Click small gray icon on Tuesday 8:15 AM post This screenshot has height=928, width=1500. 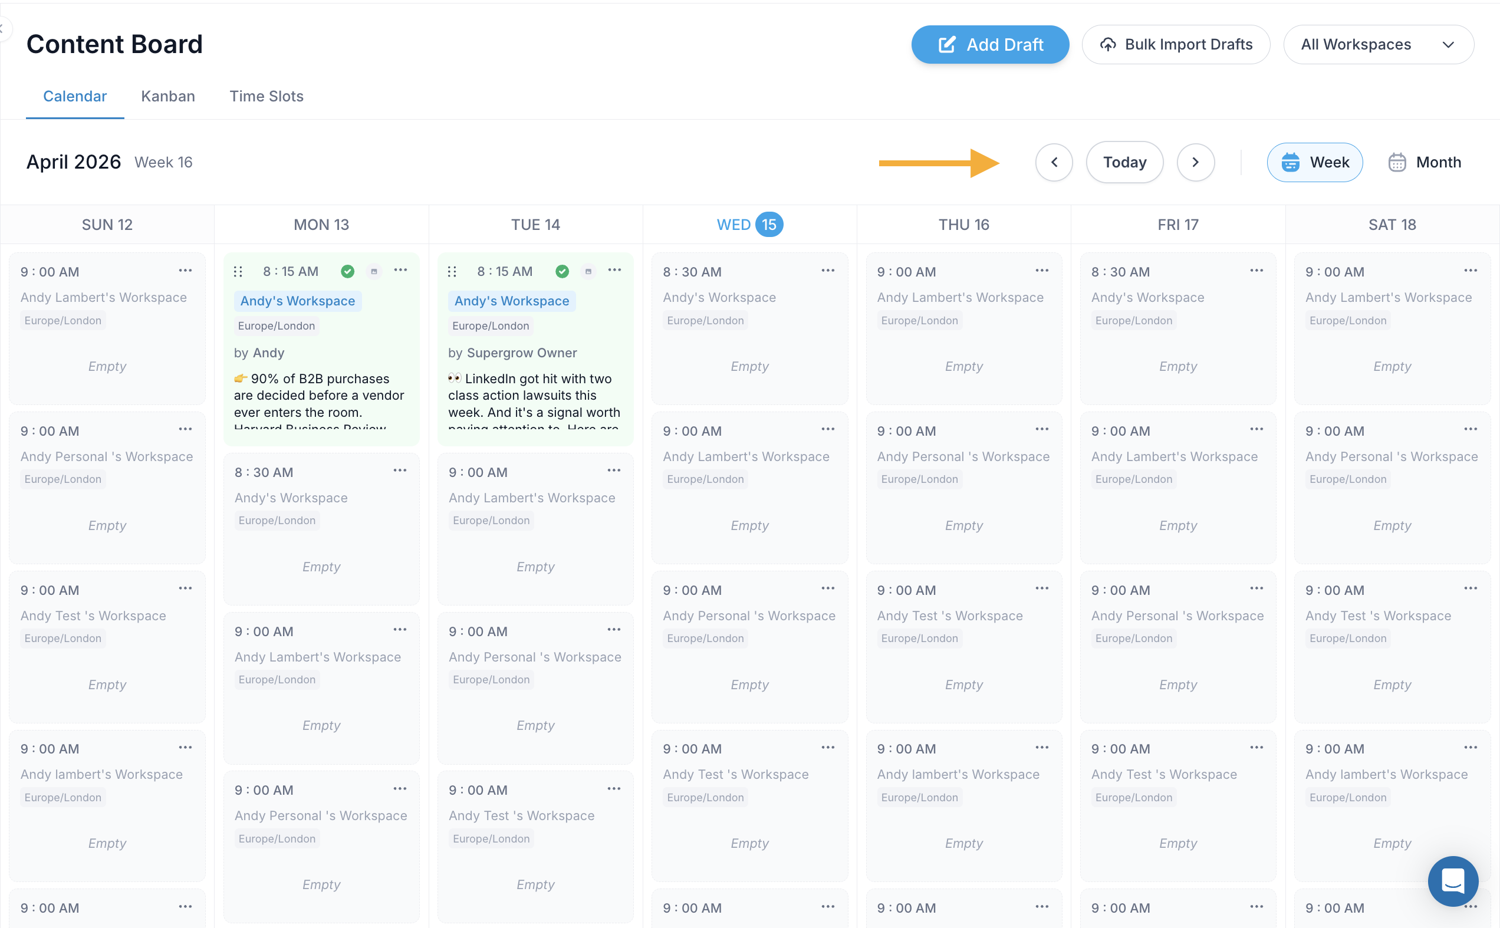588,271
